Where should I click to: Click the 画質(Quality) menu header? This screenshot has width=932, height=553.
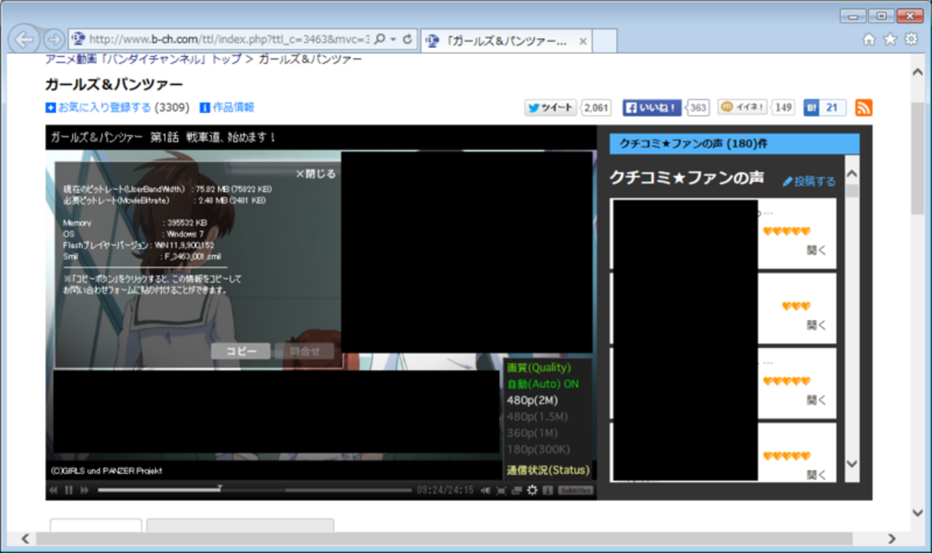[x=539, y=367]
